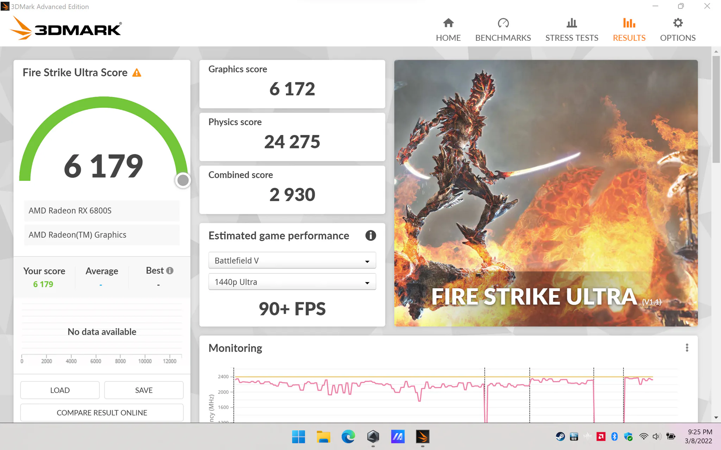This screenshot has height=450, width=721.
Task: Open the Estimated game performance info icon
Action: point(370,236)
